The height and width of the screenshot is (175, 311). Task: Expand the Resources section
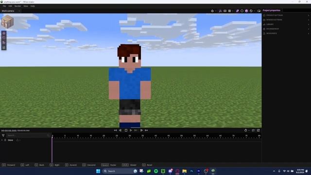pyautogui.click(x=286, y=34)
